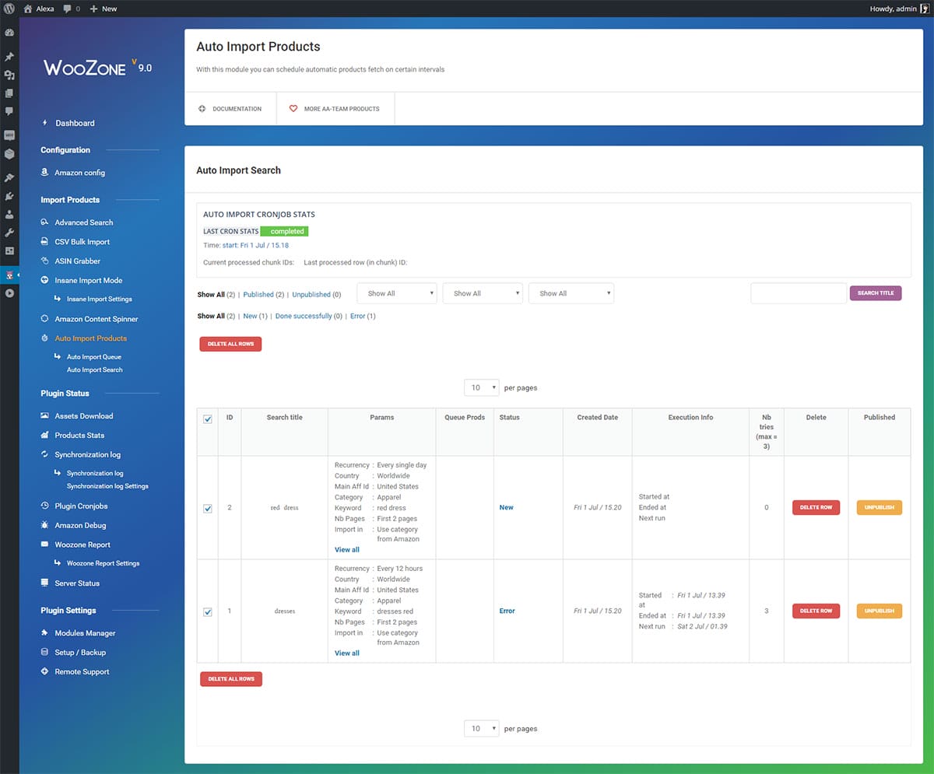The image size is (934, 774).
Task: Click Unpublish for the red dress row
Action: point(879,507)
